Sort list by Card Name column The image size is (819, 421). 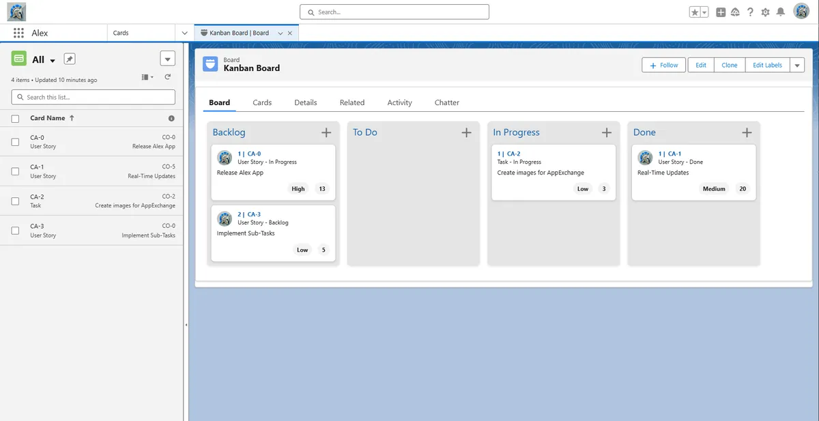tap(52, 118)
